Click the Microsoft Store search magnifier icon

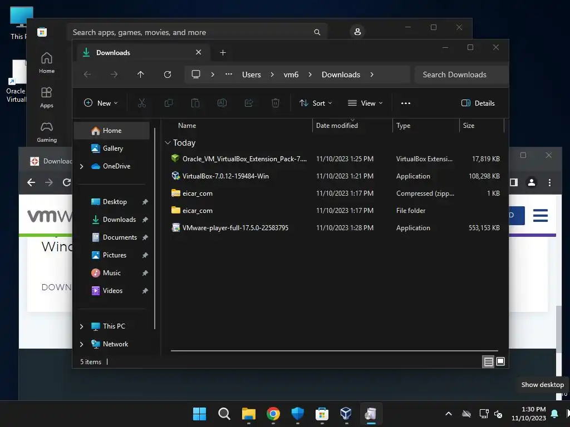[317, 32]
